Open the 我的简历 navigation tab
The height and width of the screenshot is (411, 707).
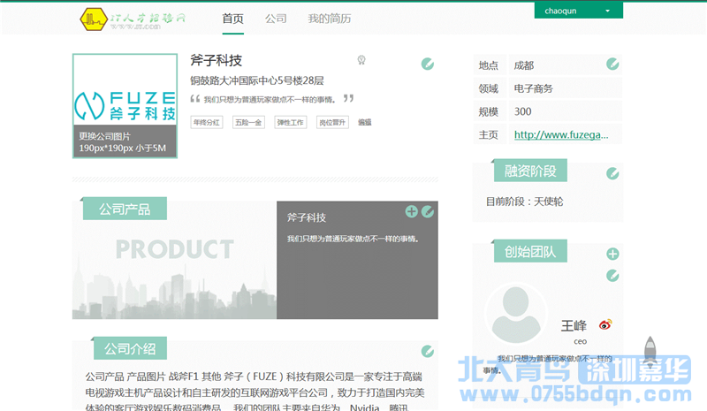tap(329, 19)
